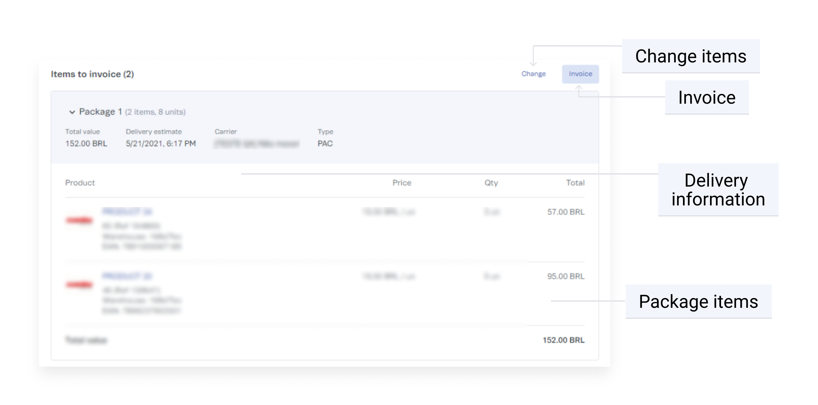Select the Total column header
This screenshot has height=405, width=818.
(575, 183)
